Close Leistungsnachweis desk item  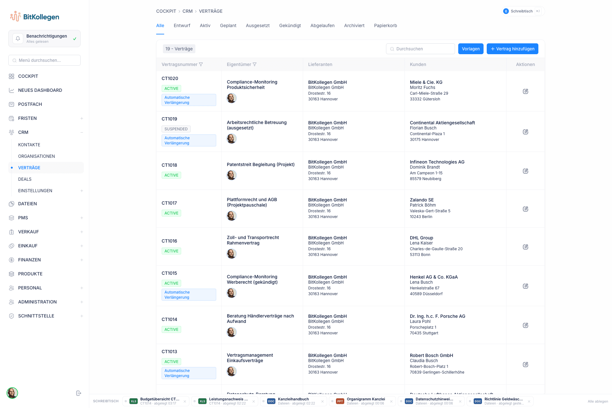click(x=254, y=401)
